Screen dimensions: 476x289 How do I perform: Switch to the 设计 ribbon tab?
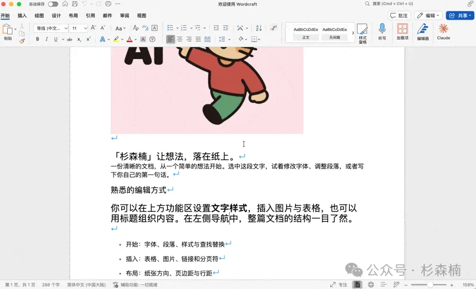pyautogui.click(x=56, y=15)
